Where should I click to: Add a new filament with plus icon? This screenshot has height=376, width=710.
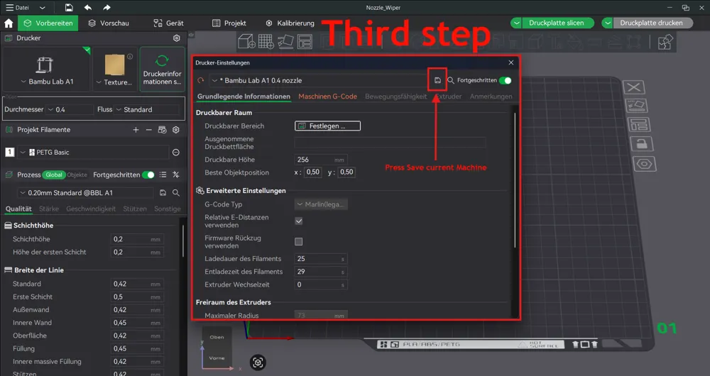pyautogui.click(x=136, y=130)
